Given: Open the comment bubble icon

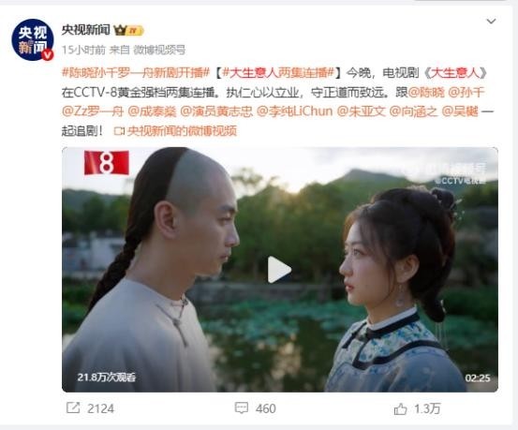Looking at the screenshot, I should (x=241, y=408).
